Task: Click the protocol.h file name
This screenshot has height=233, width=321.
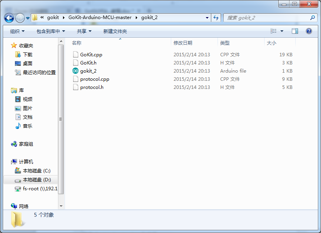Action: (x=92, y=87)
